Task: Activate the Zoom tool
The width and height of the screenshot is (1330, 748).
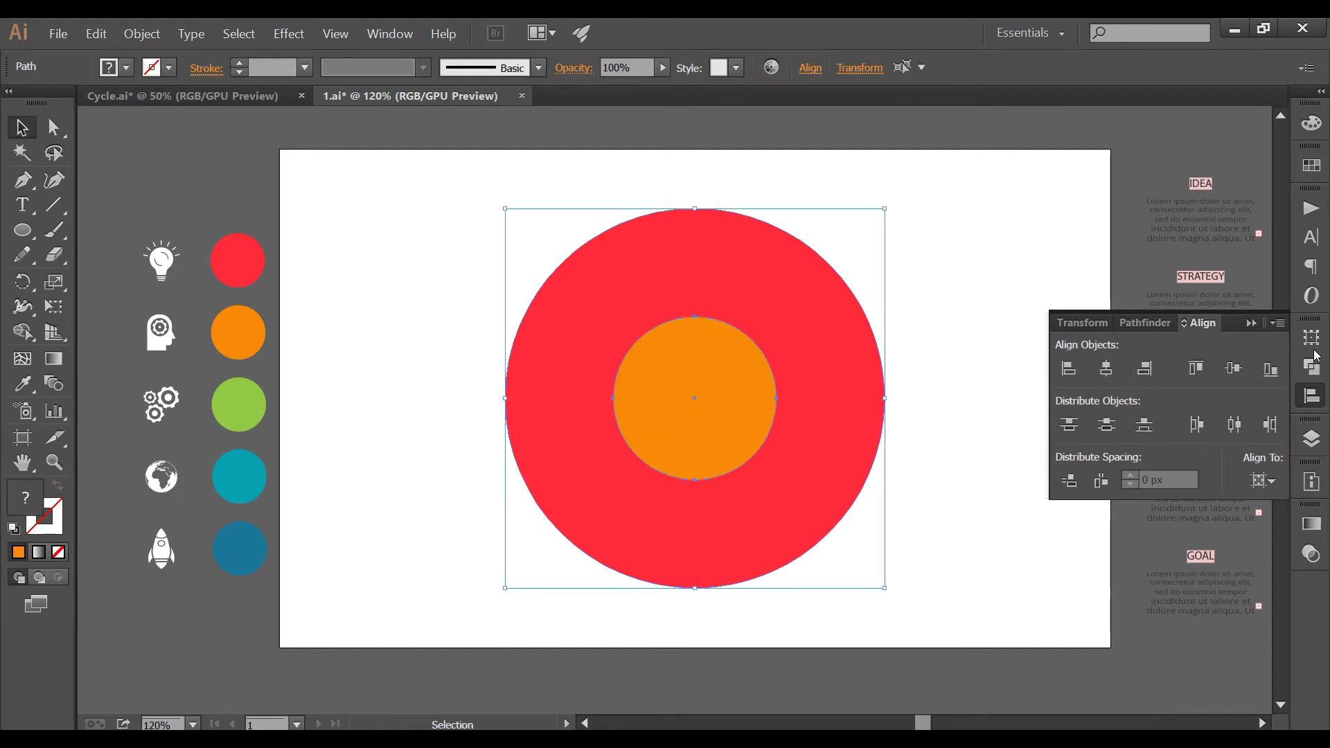Action: (x=54, y=462)
